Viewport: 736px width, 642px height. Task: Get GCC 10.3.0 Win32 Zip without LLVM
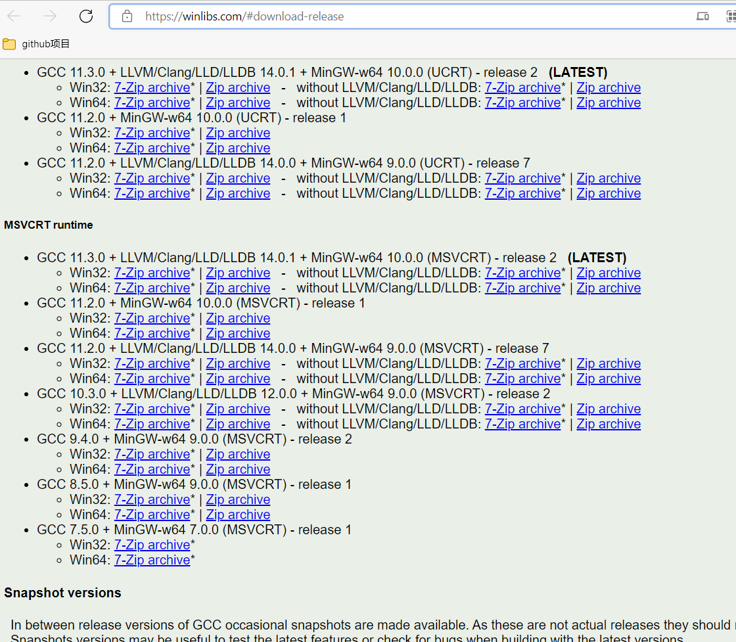pos(609,409)
